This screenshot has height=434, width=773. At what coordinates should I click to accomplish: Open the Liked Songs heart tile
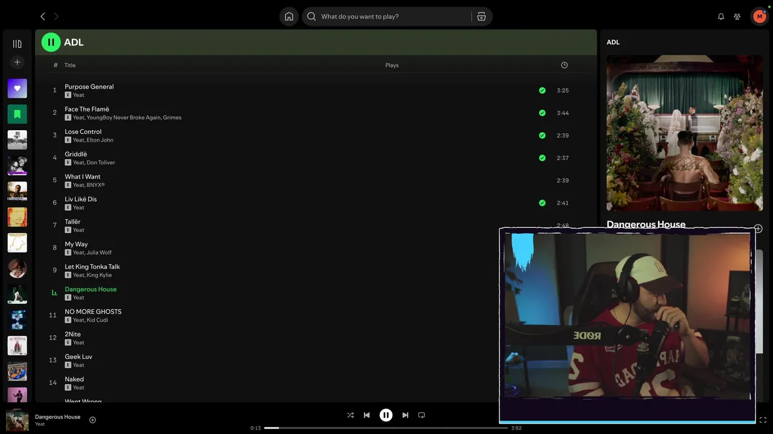pyautogui.click(x=17, y=88)
